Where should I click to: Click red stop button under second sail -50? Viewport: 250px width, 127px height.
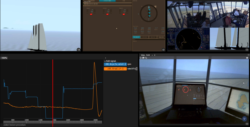pos(107,14)
